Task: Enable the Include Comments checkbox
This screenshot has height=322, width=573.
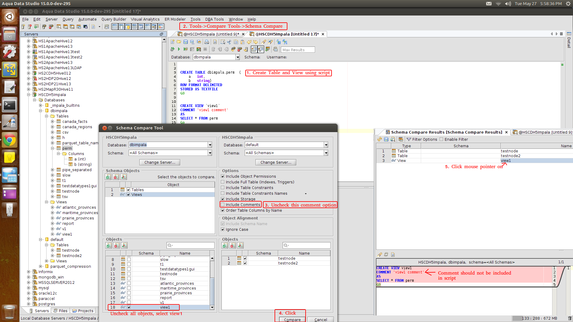Action: coord(223,205)
